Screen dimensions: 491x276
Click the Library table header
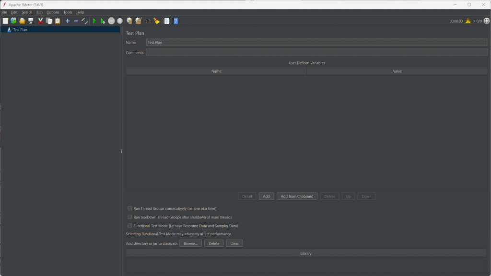(306, 253)
